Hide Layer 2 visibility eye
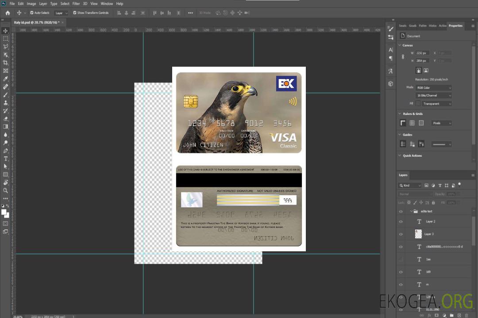 coord(401,222)
